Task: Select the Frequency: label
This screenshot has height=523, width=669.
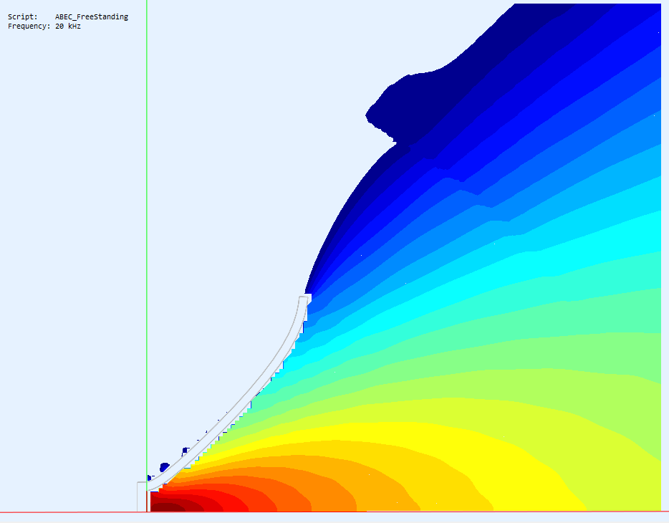Action: [29, 26]
